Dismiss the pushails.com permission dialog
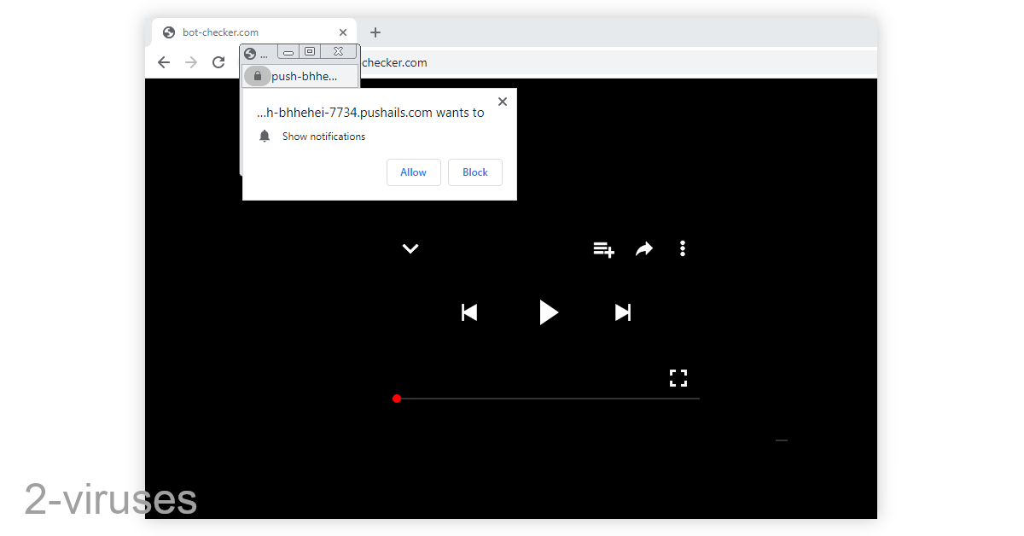 (x=502, y=101)
